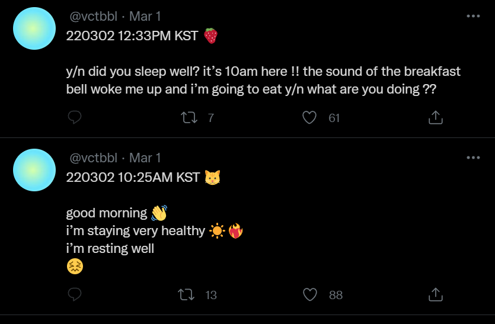Retweet the 10:25AM KST cat tweet
The image size is (495, 324).
pos(186,294)
